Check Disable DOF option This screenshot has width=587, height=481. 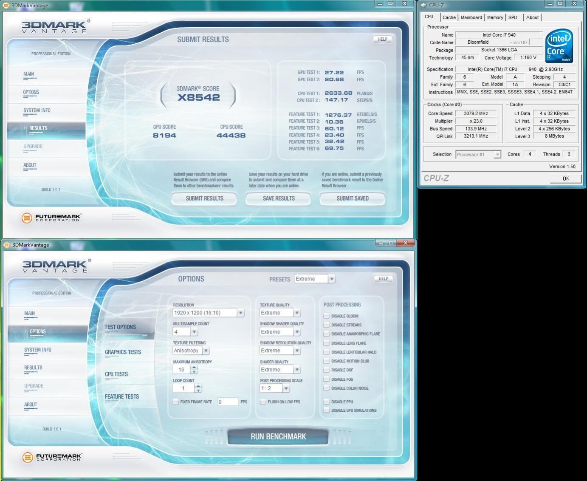click(x=326, y=370)
